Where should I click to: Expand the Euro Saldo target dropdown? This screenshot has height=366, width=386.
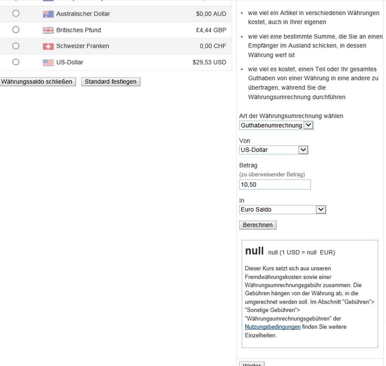tap(282, 210)
